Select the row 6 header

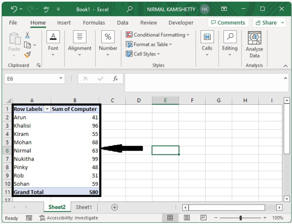pos(7,151)
